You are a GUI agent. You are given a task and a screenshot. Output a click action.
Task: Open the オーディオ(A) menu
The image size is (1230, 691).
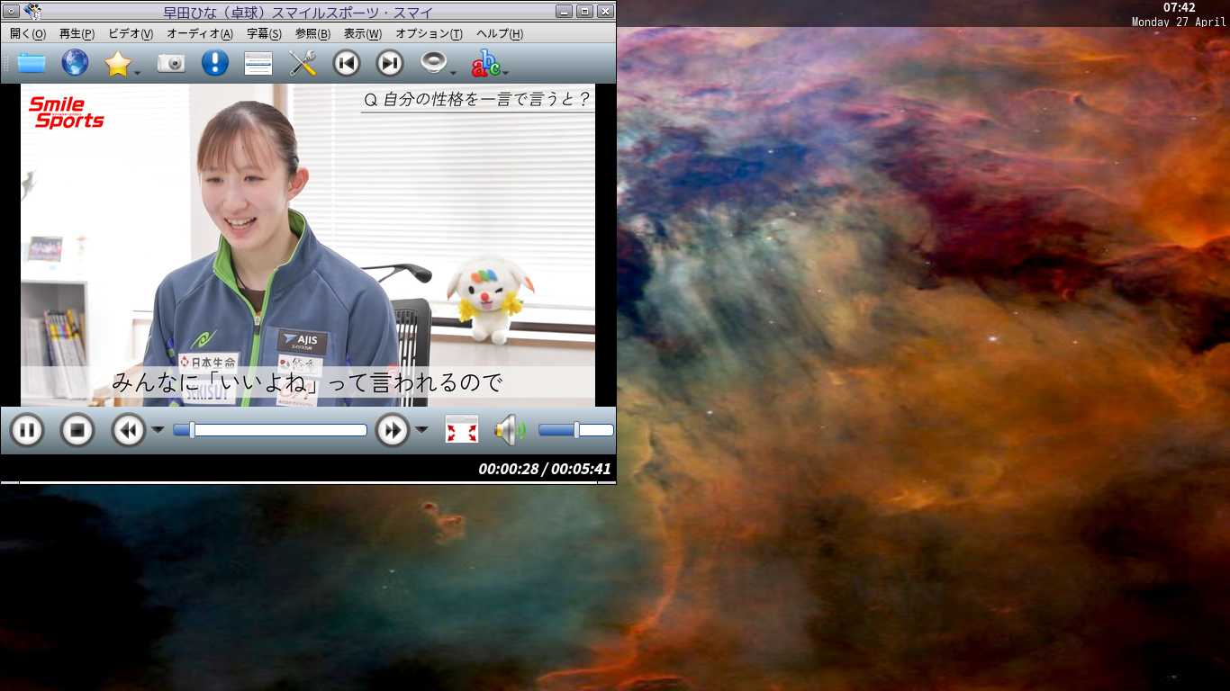coord(200,34)
